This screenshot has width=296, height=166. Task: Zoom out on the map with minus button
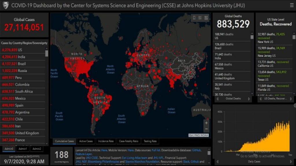click(206, 129)
